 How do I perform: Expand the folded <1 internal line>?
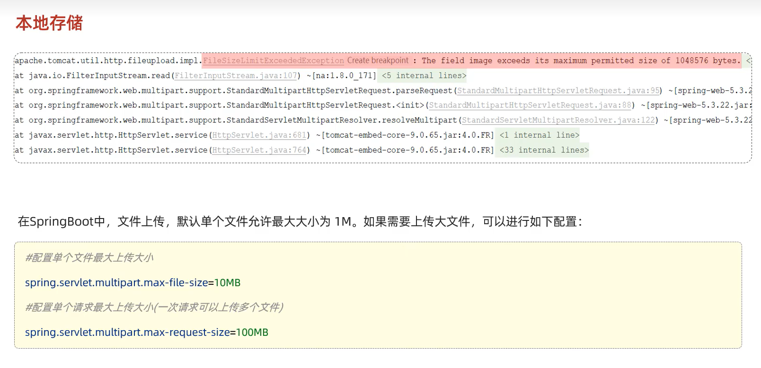[x=540, y=135]
